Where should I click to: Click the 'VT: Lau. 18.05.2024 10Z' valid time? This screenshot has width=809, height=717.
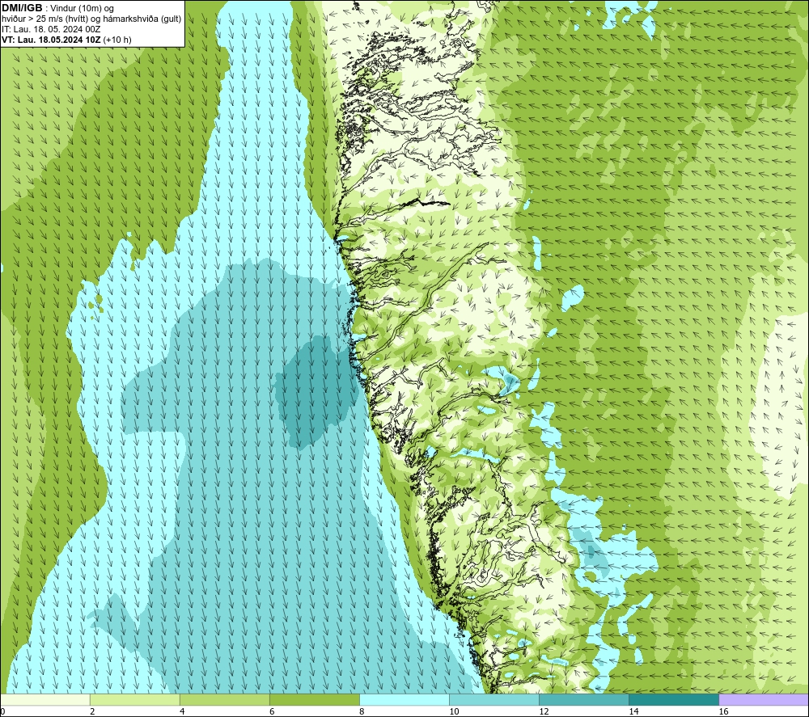tap(51, 40)
